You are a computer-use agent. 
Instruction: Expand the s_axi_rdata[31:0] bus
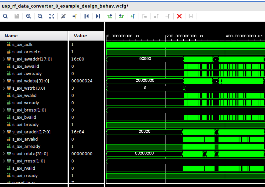(x=4, y=154)
